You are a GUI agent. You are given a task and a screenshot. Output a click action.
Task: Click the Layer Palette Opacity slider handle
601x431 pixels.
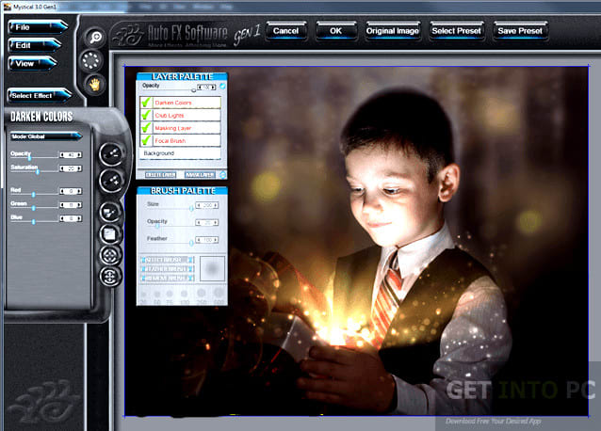pos(193,90)
